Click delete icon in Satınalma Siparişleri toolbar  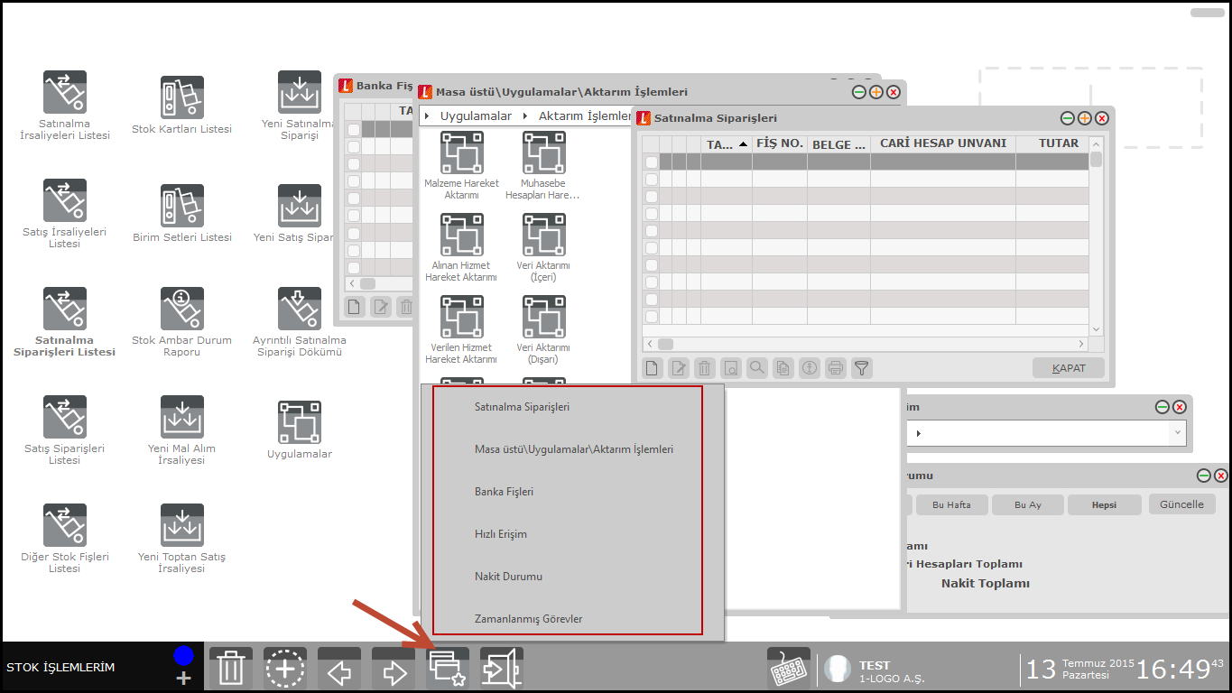click(x=705, y=367)
